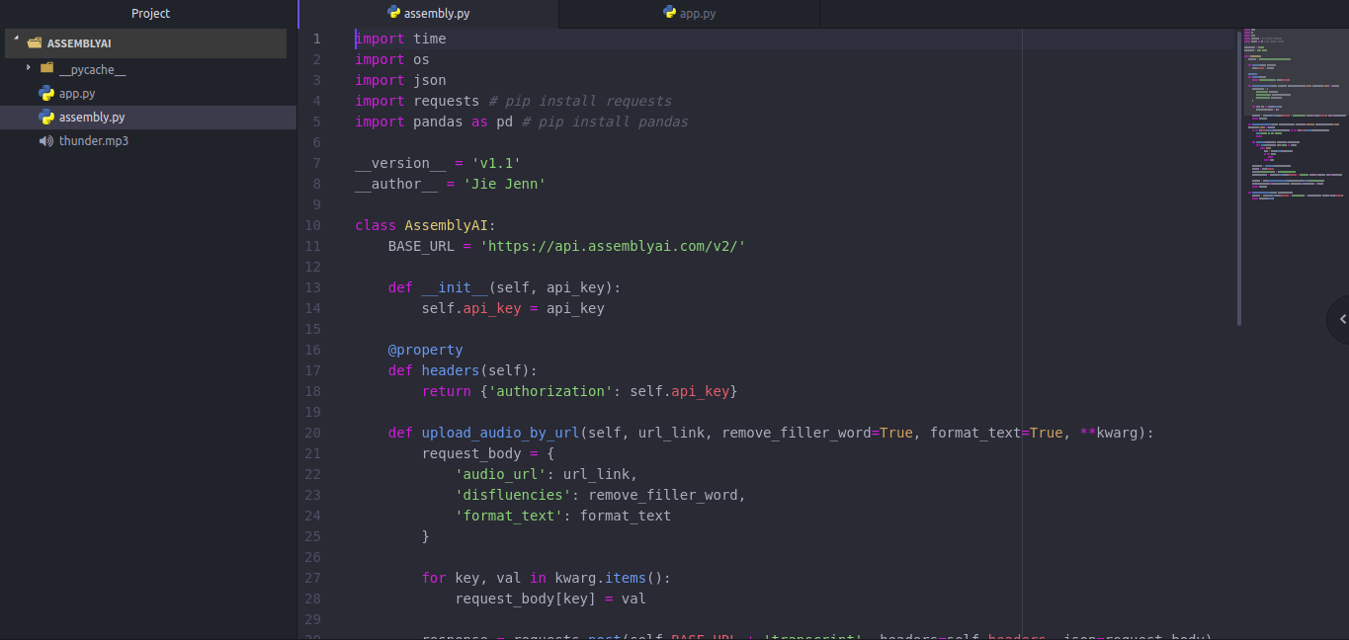Click the '# pip install pandas' comment
Screen dimensions: 1349x640
click(x=605, y=121)
